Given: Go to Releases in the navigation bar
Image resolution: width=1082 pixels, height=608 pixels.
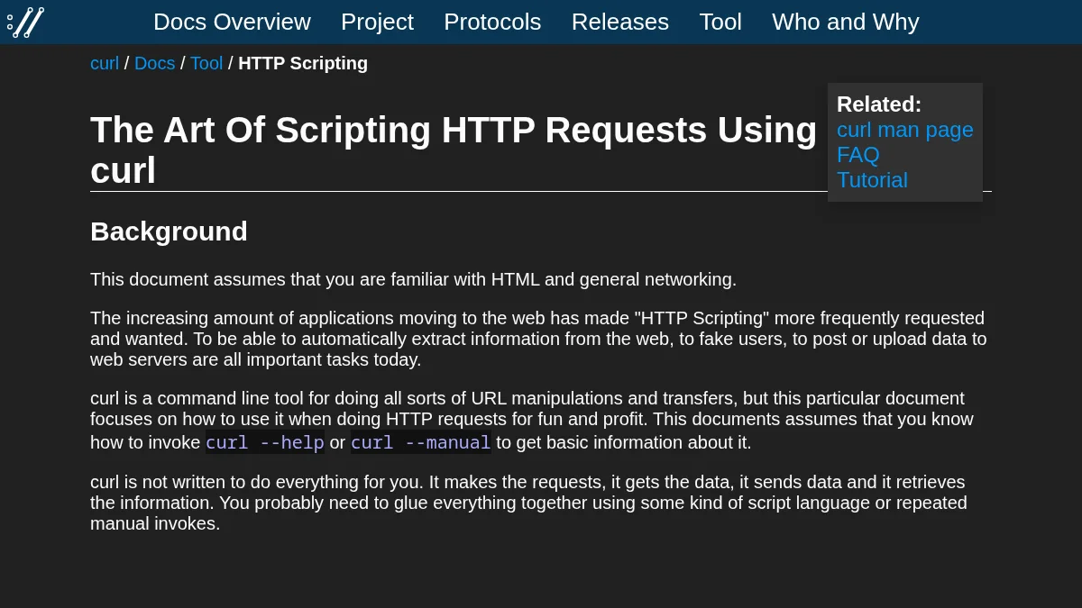Looking at the screenshot, I should (620, 22).
